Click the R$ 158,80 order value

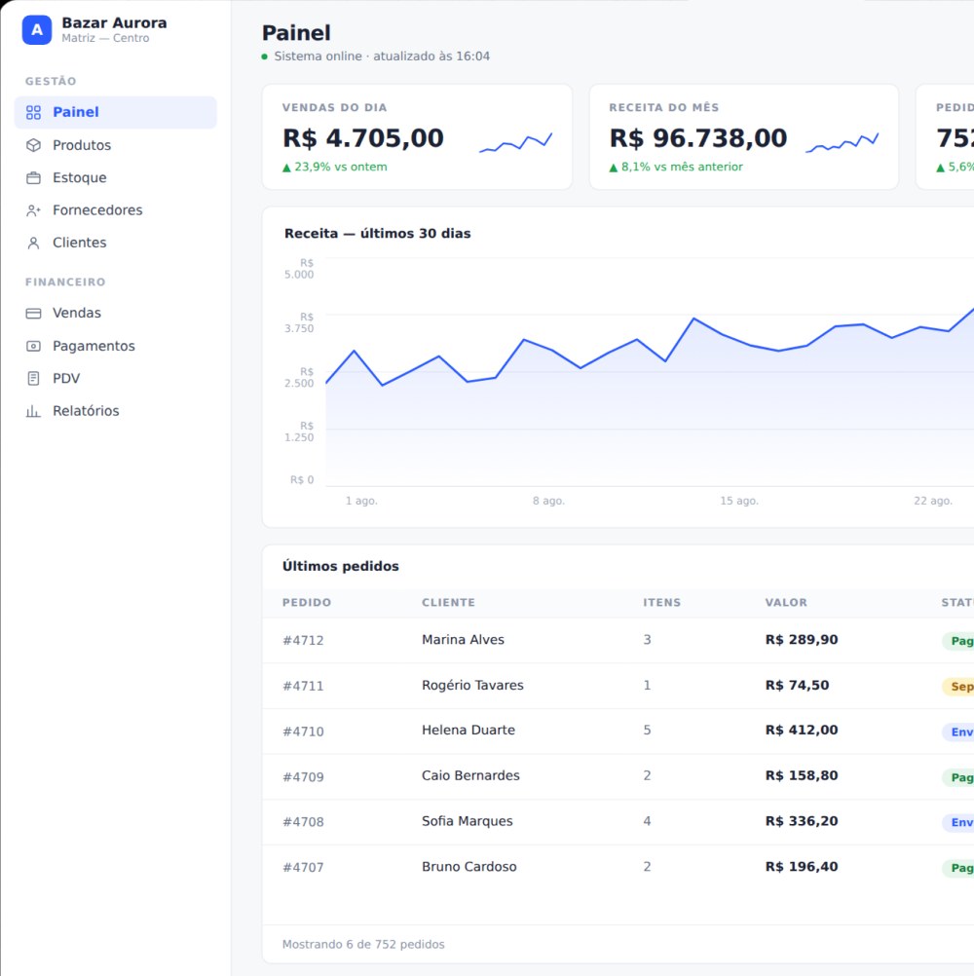(801, 775)
